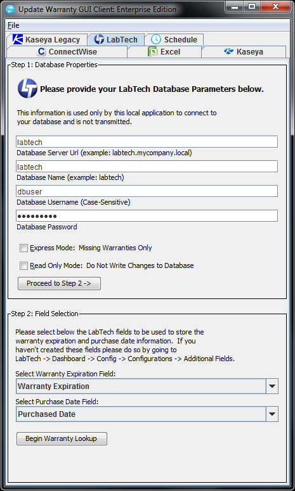The height and width of the screenshot is (491, 295).
Task: Click the Database Name field
Action: pyautogui.click(x=147, y=166)
